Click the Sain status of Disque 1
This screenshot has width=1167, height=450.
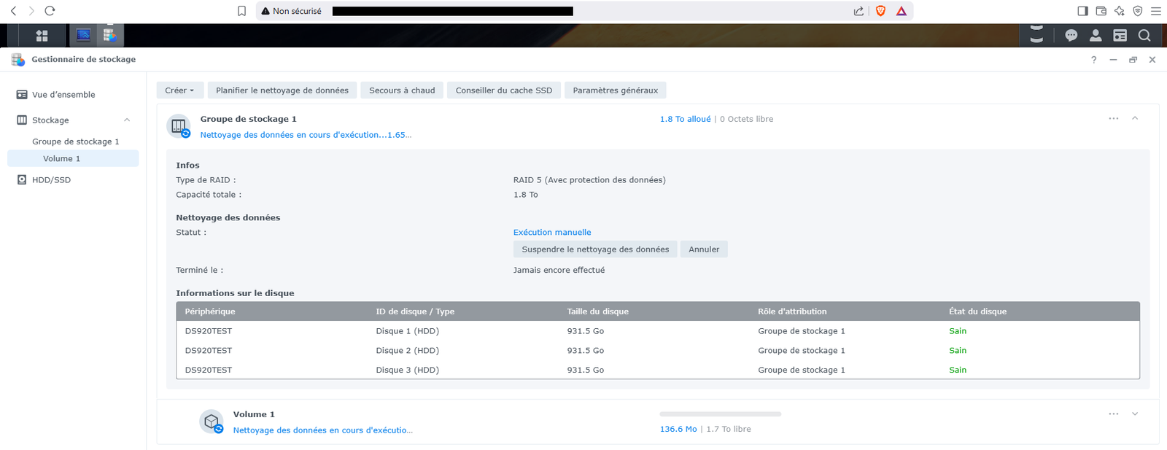(958, 331)
